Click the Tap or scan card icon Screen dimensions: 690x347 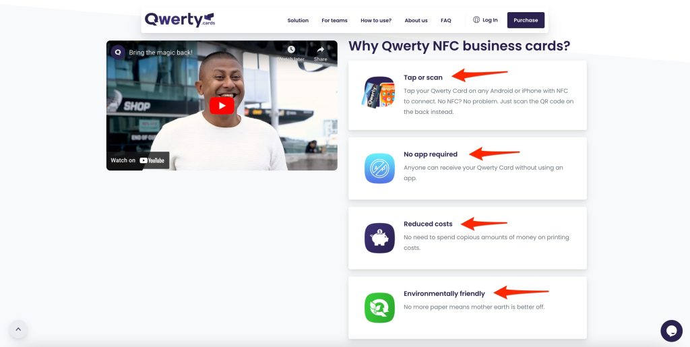click(x=379, y=92)
